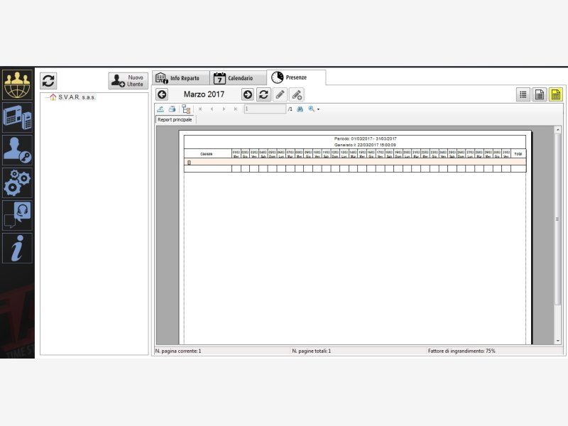Open the terminal devices sidebar section
Screen dimensions: 568x426
[18, 116]
